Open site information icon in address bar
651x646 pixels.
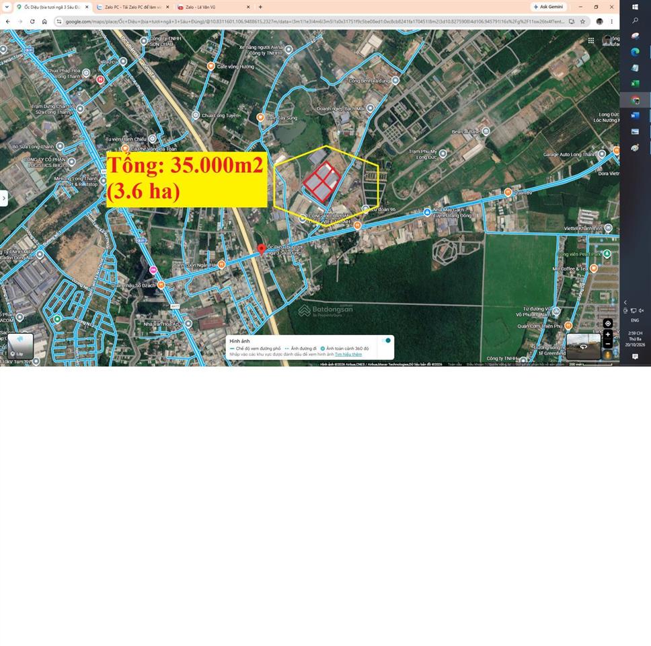click(x=59, y=22)
